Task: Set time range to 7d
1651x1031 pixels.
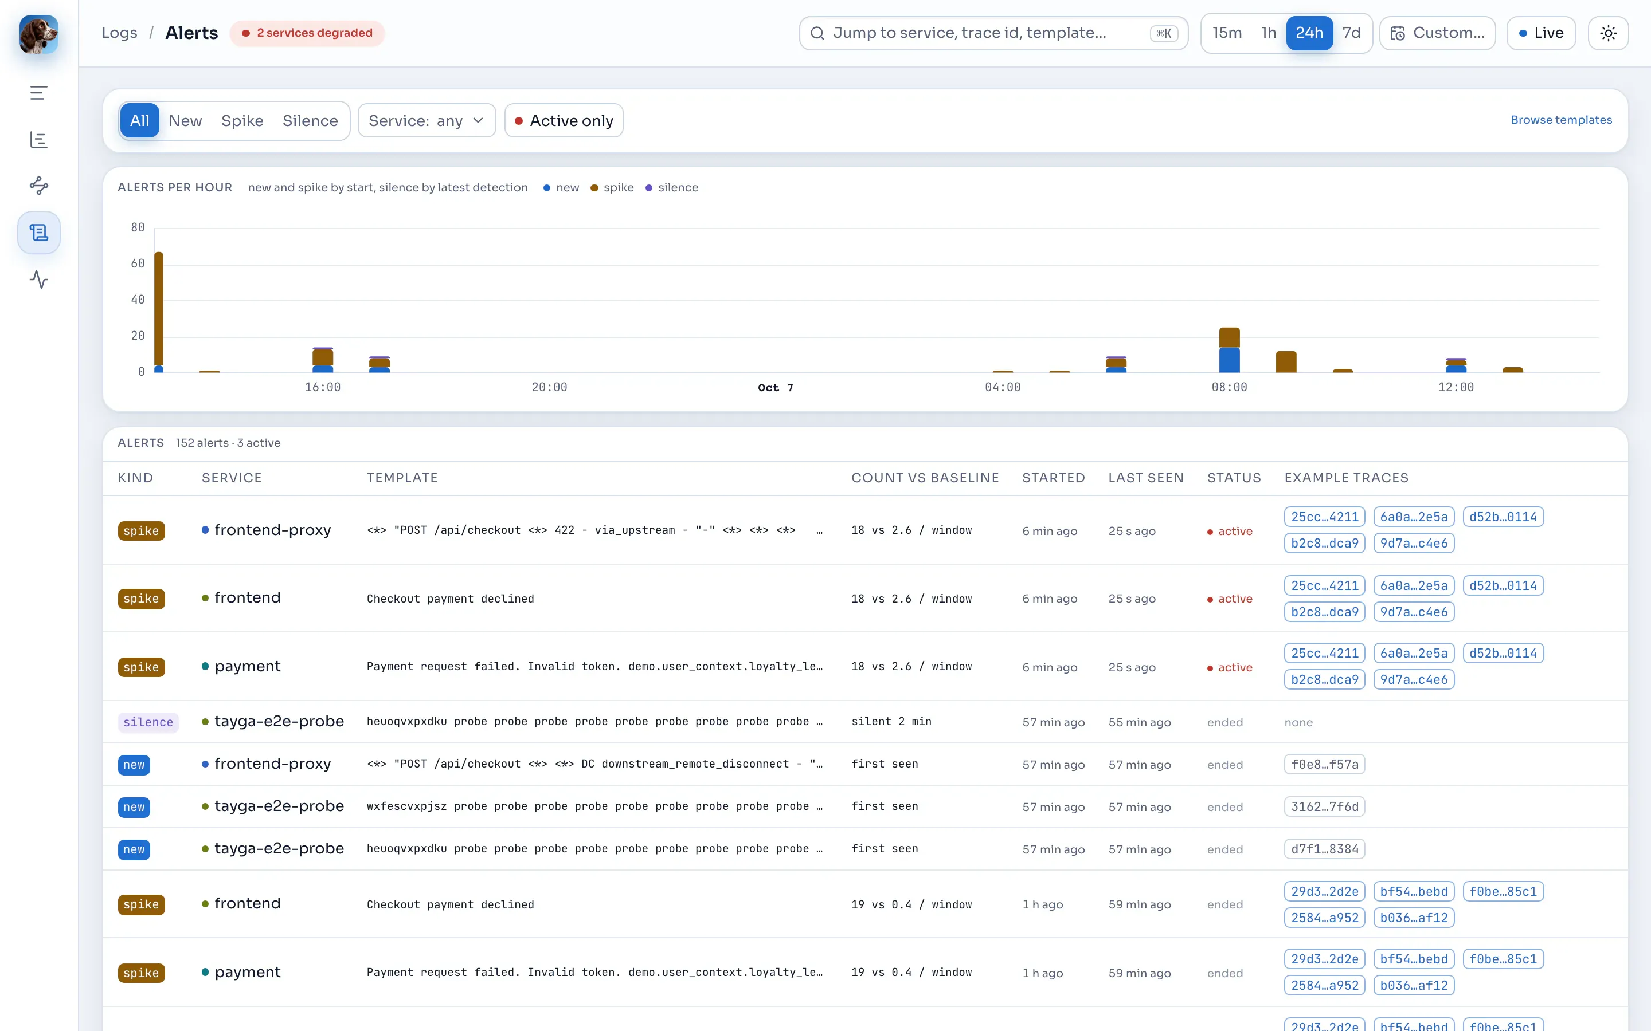Action: 1351,33
